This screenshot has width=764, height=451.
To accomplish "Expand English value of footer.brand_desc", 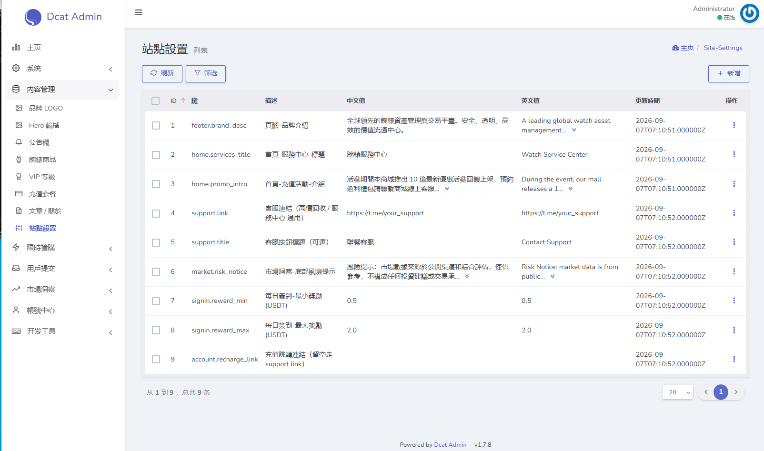I will click(x=574, y=130).
